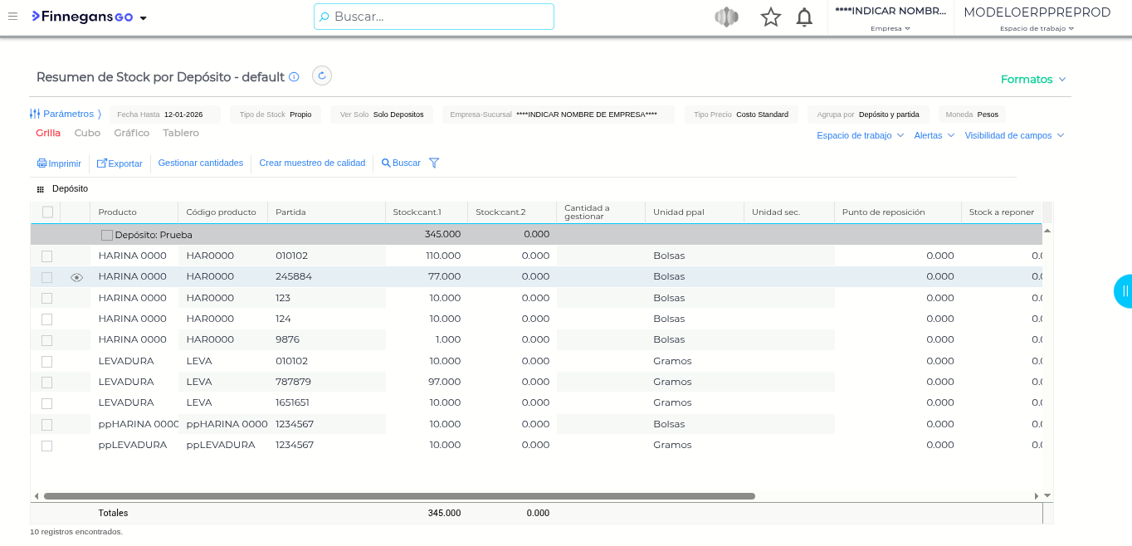The image size is (1132, 546).
Task: Click the horizontal scrollbar of the grid
Action: click(398, 496)
